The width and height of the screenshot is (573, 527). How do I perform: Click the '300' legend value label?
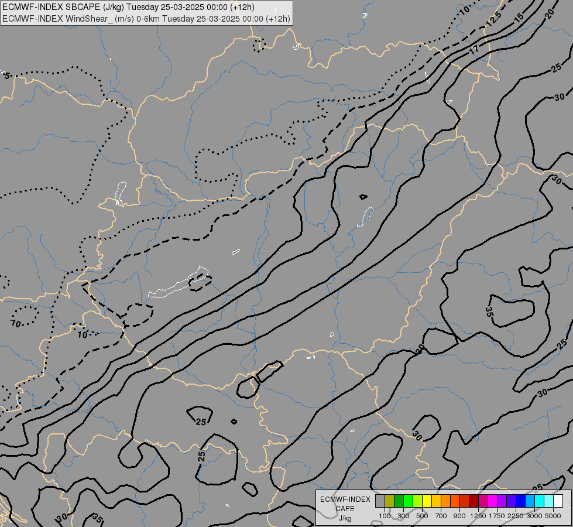click(x=403, y=516)
